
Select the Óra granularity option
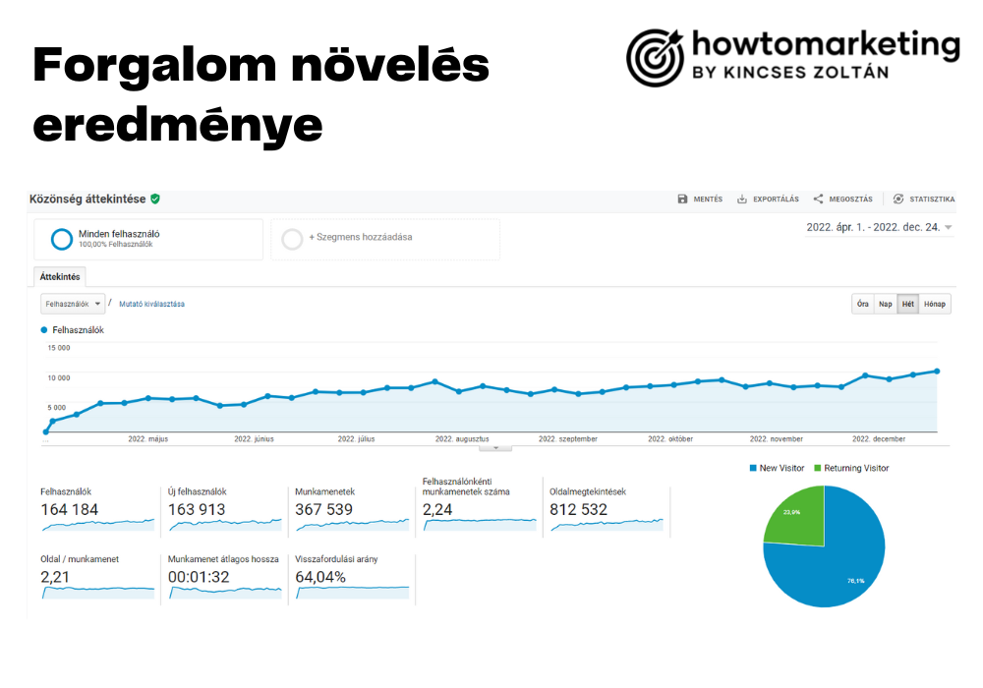point(861,304)
